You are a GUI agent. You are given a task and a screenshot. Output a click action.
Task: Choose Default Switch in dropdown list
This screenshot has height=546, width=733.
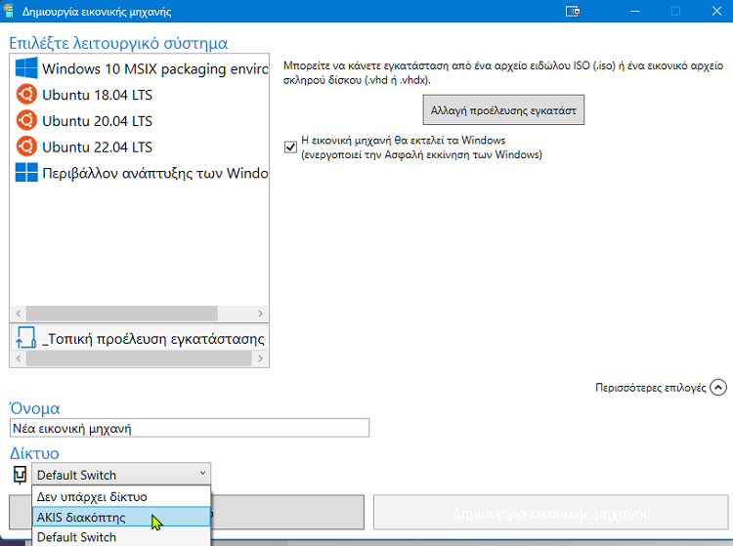121,537
